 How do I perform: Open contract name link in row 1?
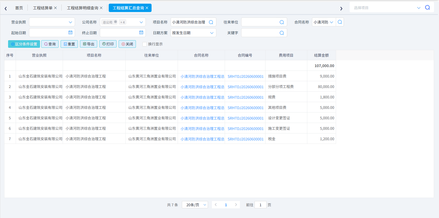point(202,76)
